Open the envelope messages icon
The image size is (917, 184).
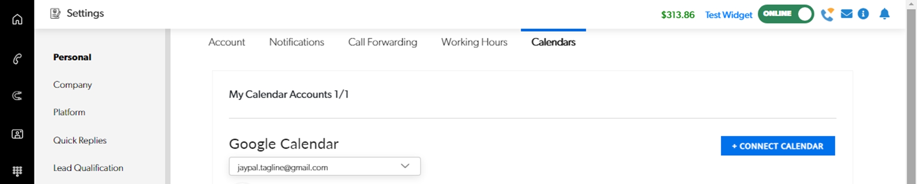[x=846, y=14]
